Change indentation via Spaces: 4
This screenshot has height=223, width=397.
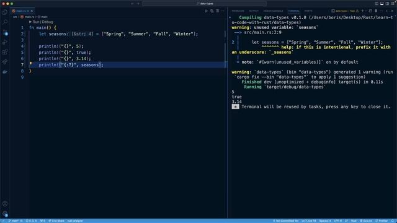point(325,221)
